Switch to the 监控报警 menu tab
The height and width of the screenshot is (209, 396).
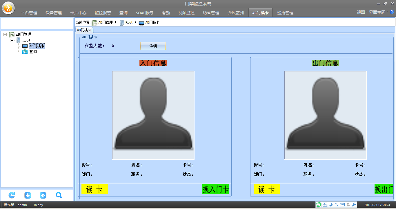103,13
